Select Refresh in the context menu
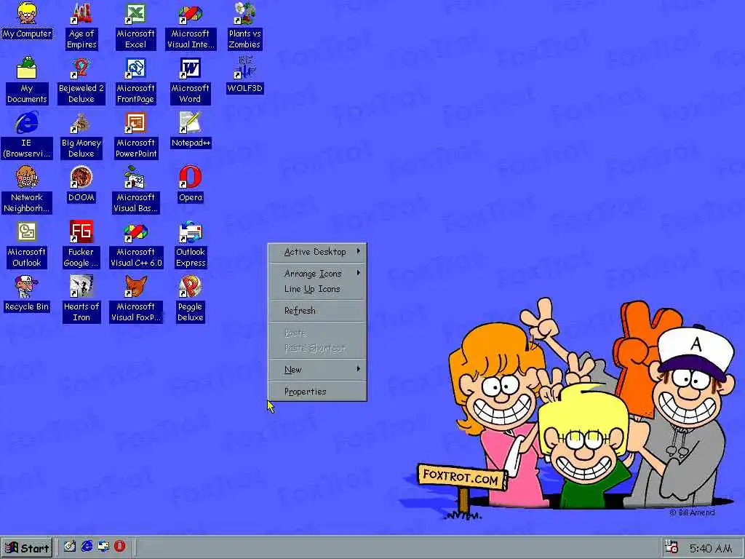Image resolution: width=745 pixels, height=559 pixels. coord(317,310)
